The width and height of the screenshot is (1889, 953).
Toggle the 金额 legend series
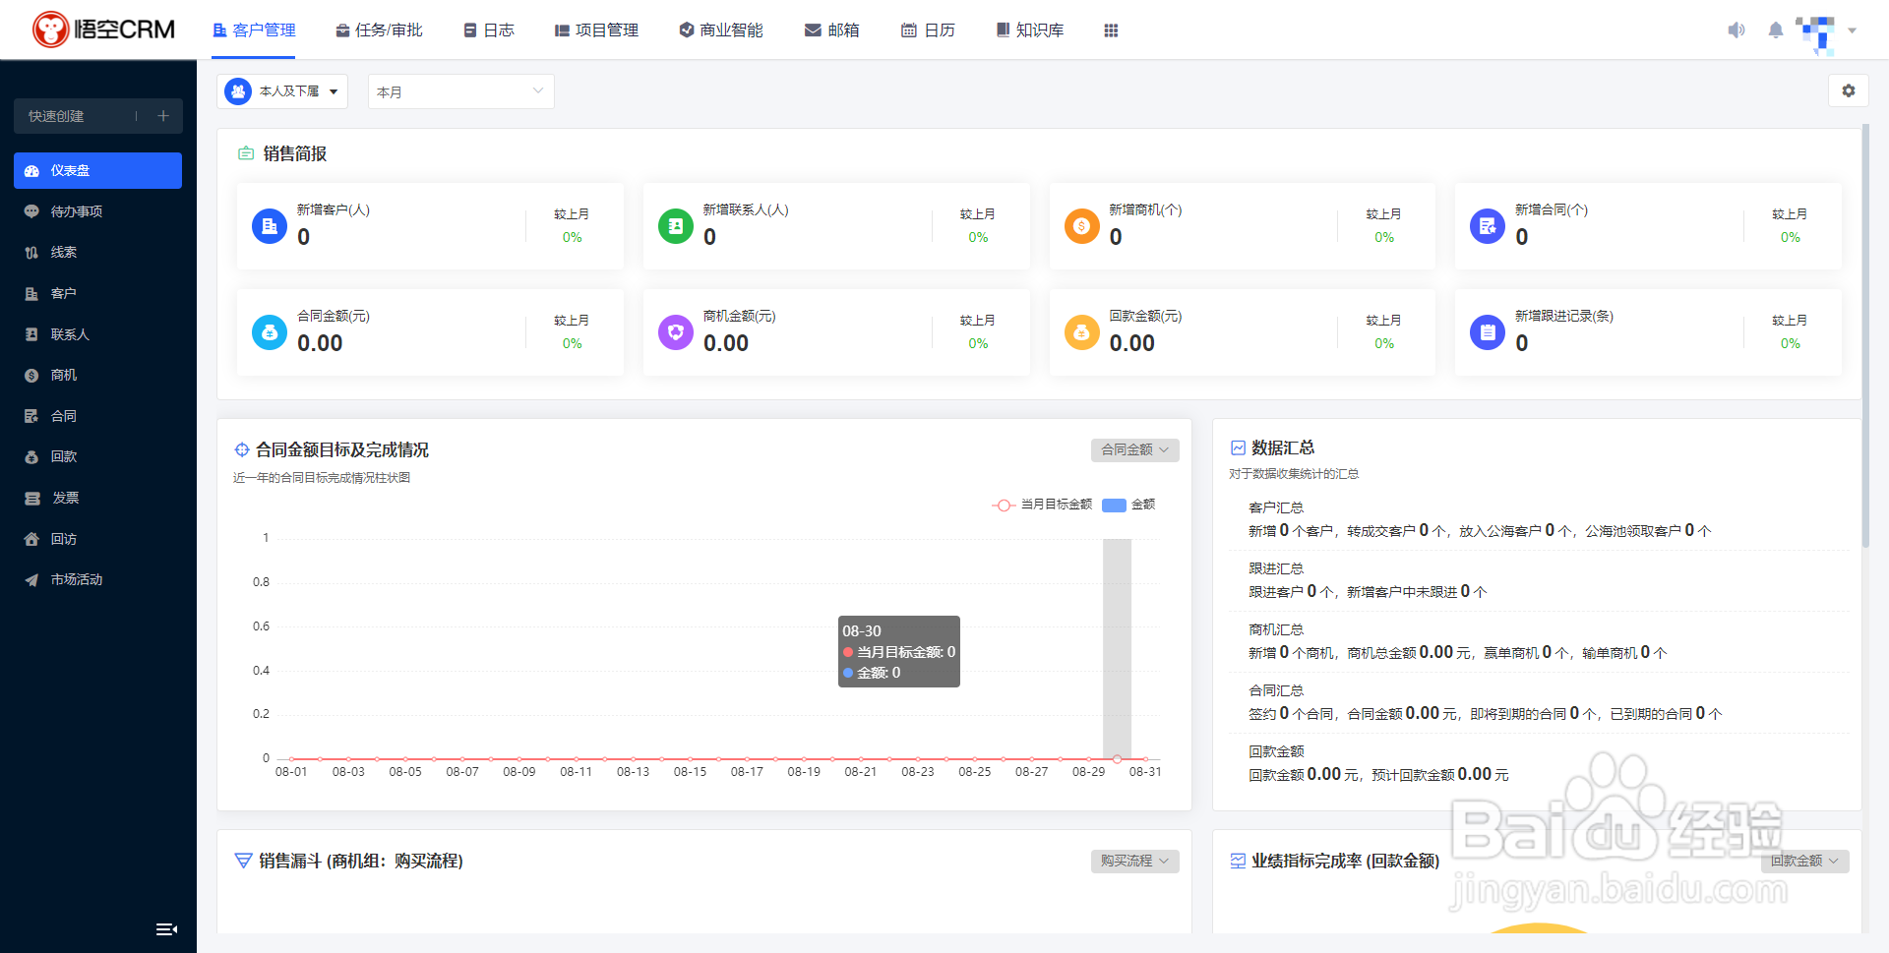1128,505
